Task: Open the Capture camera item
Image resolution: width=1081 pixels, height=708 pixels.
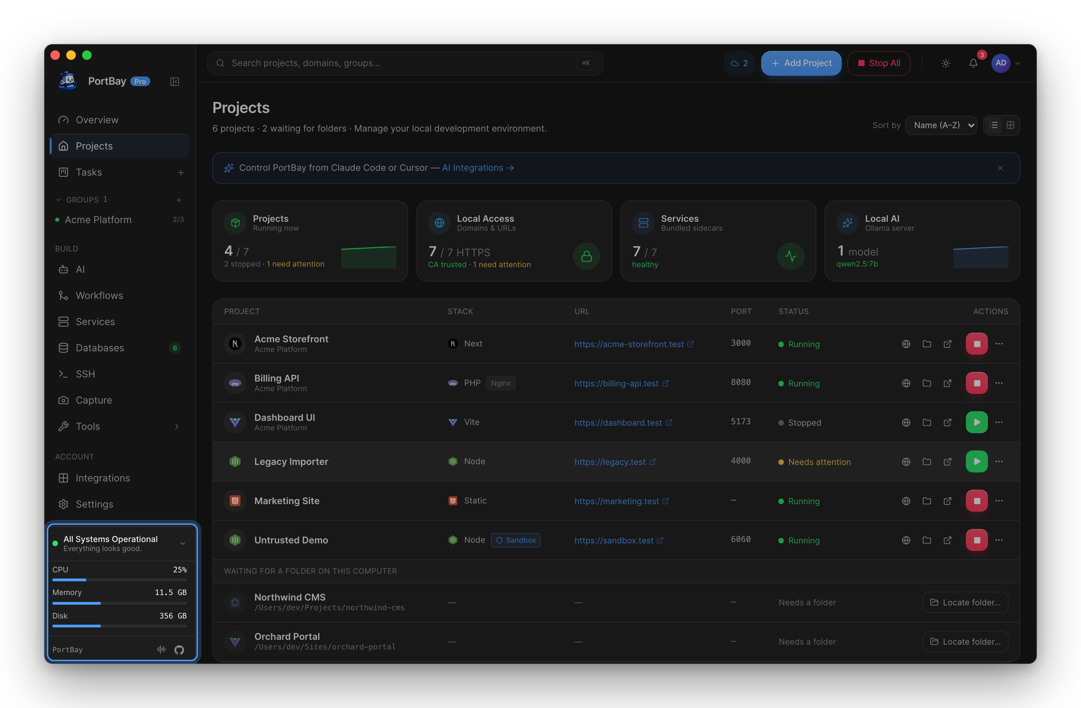Action: tap(120, 400)
